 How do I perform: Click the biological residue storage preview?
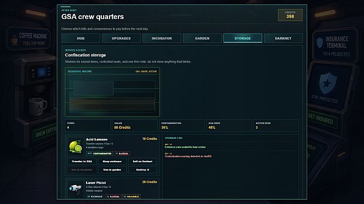click(x=112, y=92)
